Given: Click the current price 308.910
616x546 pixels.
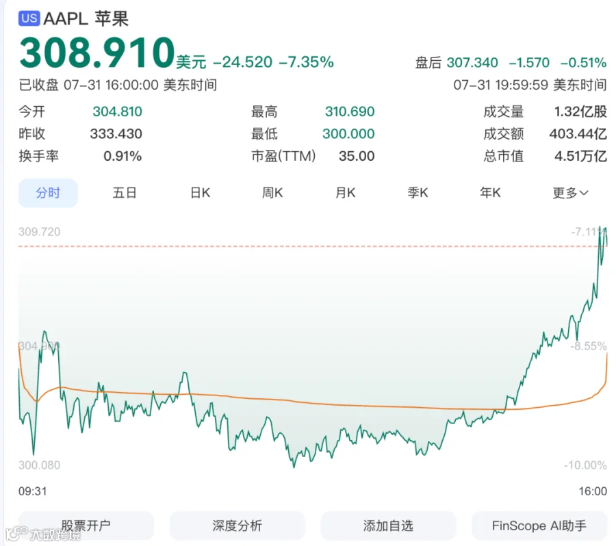Looking at the screenshot, I should coord(97,53).
